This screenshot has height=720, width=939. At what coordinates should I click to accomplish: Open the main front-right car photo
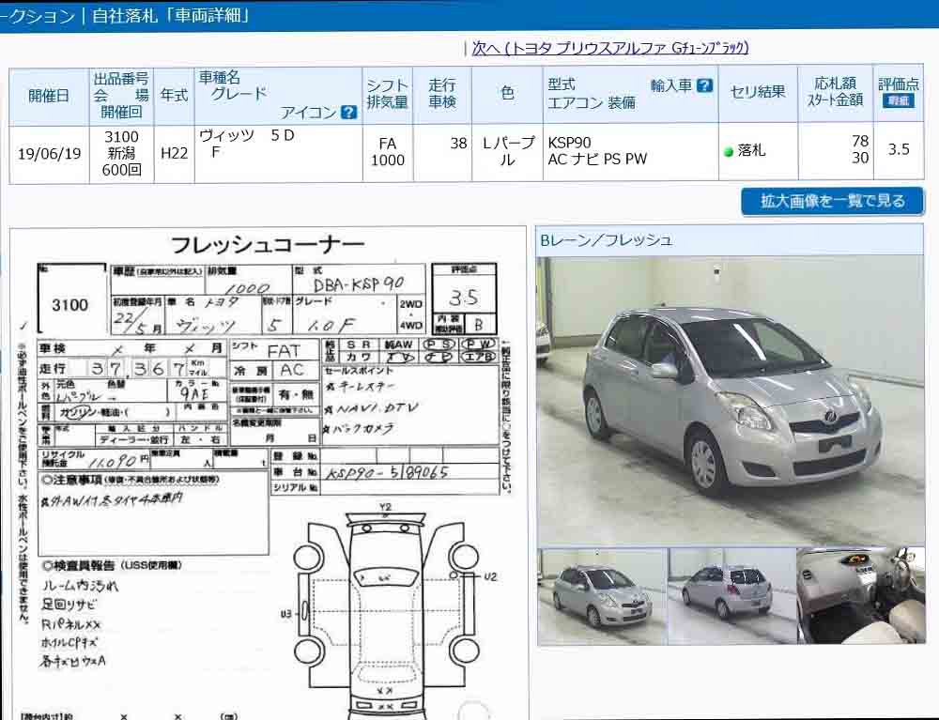(x=730, y=401)
